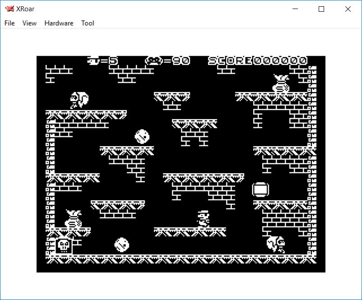Click the XRoar app icon in title bar
362x300 pixels.
pyautogui.click(x=9, y=9)
